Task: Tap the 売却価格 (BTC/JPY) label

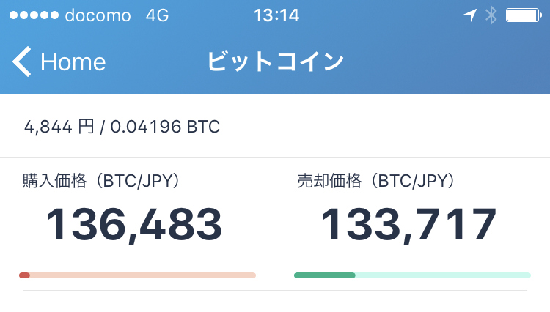Action: coord(376,181)
